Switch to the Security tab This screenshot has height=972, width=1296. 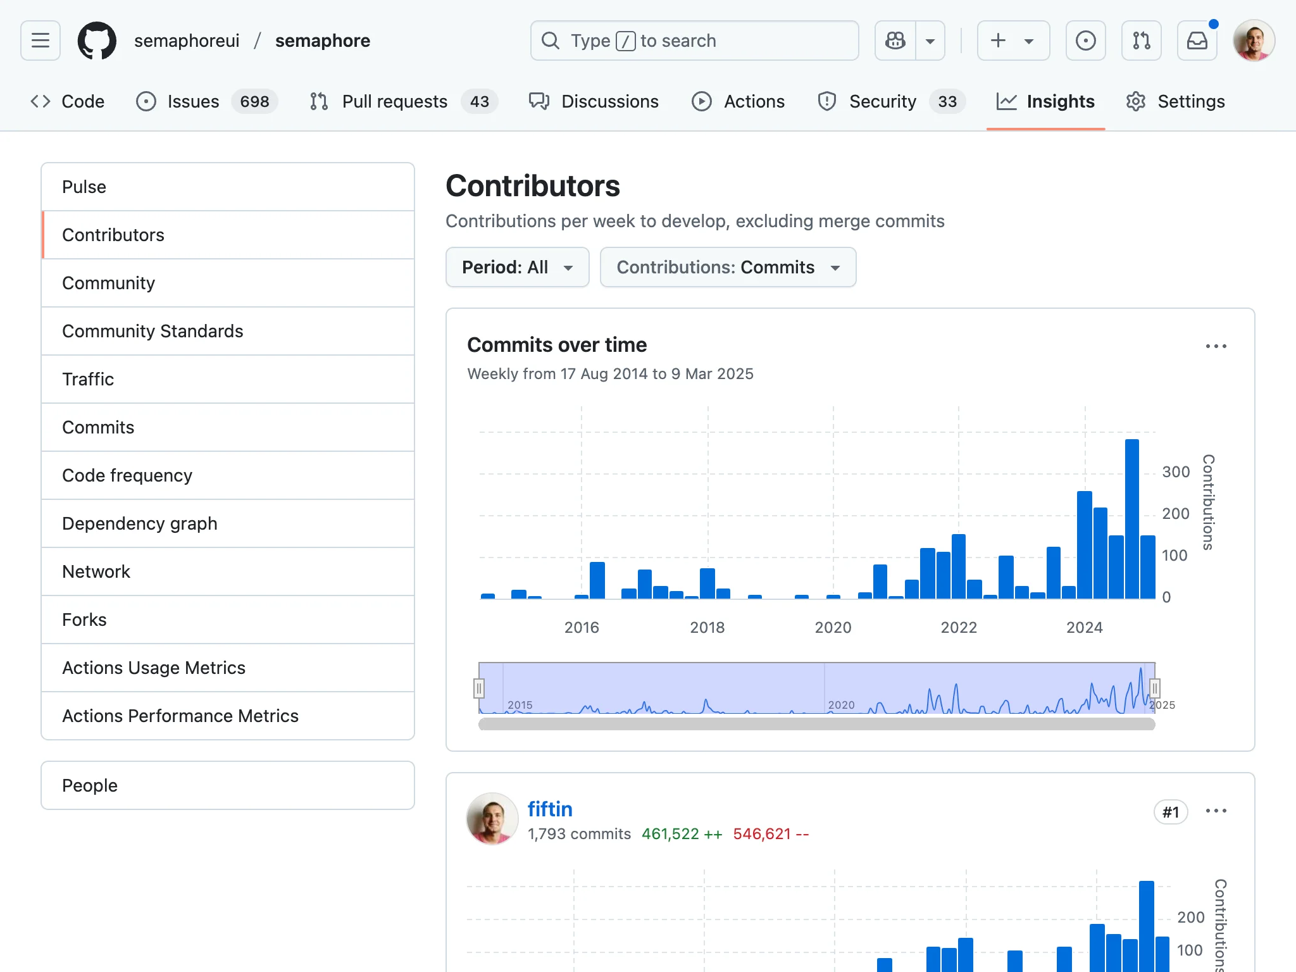[x=891, y=101]
